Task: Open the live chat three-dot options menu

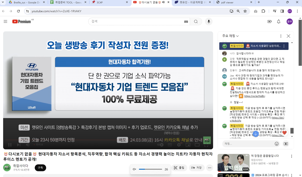Action: coord(281,36)
